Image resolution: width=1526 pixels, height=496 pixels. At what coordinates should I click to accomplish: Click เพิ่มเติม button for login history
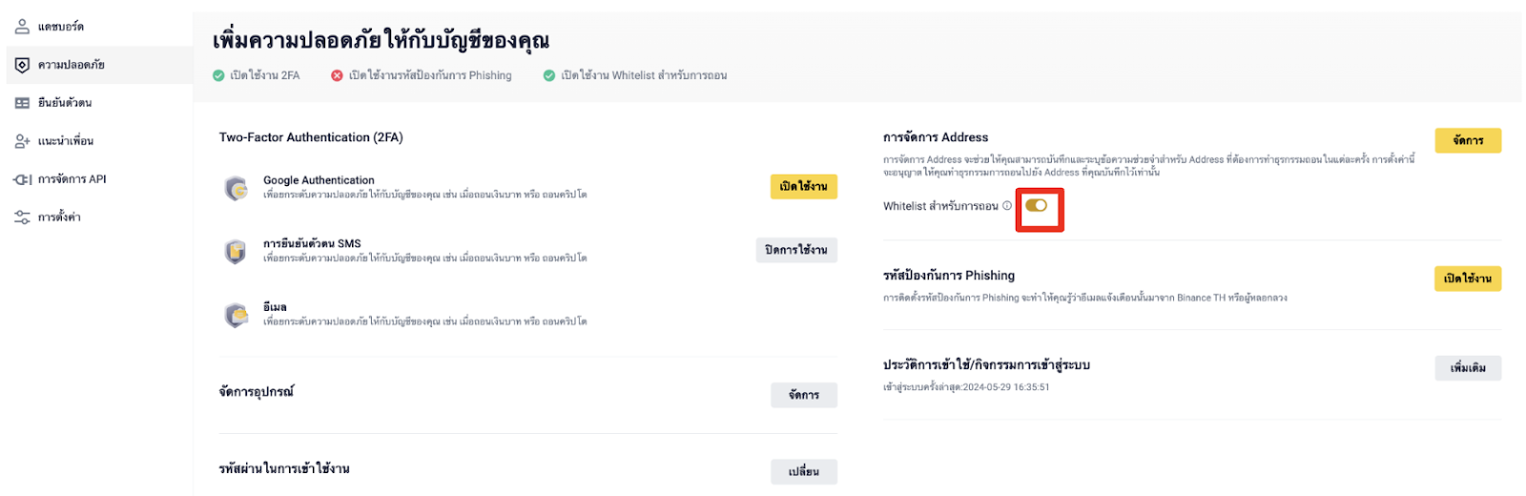pos(1468,368)
